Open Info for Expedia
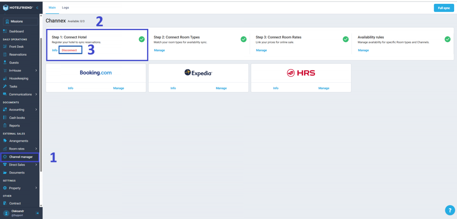 pos(173,88)
